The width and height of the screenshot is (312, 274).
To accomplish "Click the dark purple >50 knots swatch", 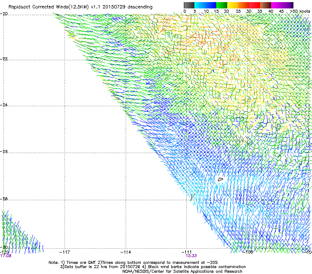I will 292,5.
